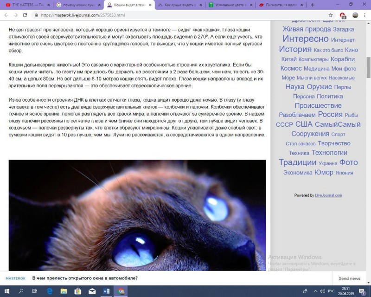Open the LiveJournal.com link
The width and height of the screenshot is (371, 297).
(x=328, y=195)
